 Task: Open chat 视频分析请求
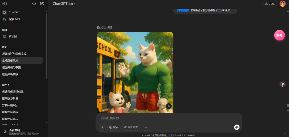coord(22,74)
